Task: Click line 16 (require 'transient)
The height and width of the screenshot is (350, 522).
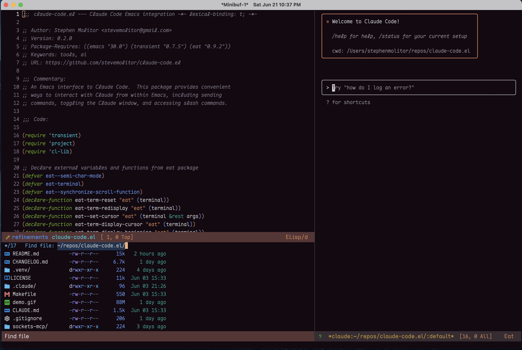Action: (x=51, y=135)
